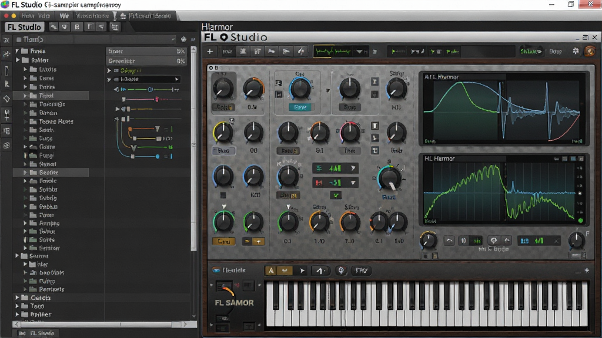602x338 pixels.
Task: Toggle the small dark square under the blue-ringed knob
Action: click(223, 195)
